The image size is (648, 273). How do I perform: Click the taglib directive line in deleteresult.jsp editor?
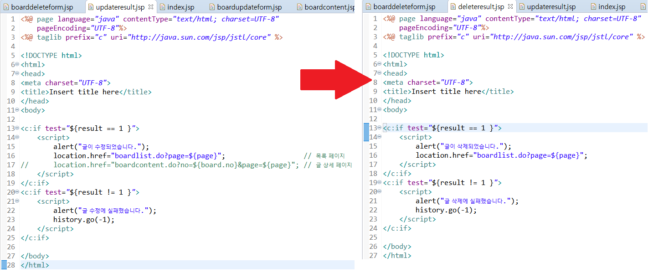(514, 36)
